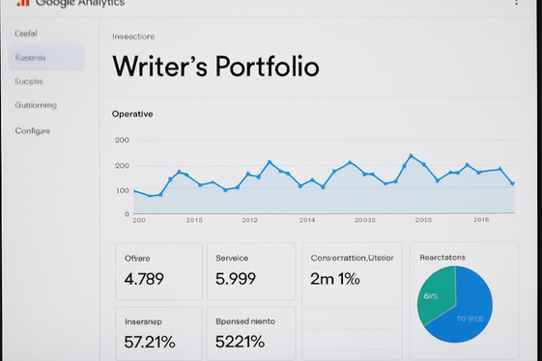This screenshot has width=542, height=361.
Task: Select the Offere 4.789 metric card
Action: tap(158, 271)
